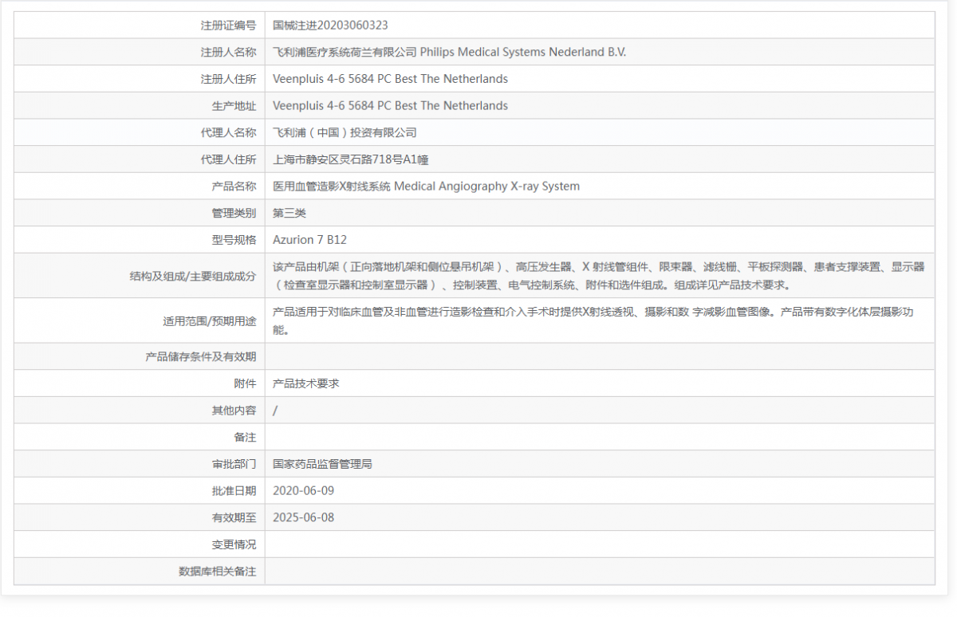Click the 产品储存条件及有效期 label
This screenshot has height=617, width=957.
point(201,357)
